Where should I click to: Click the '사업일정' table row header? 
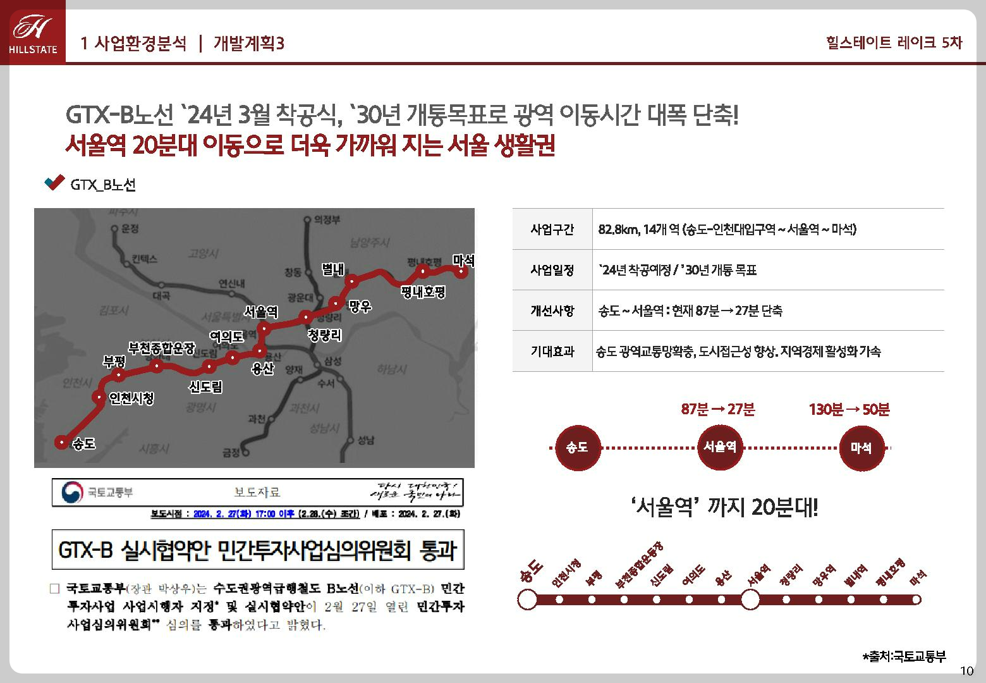pyautogui.click(x=552, y=271)
